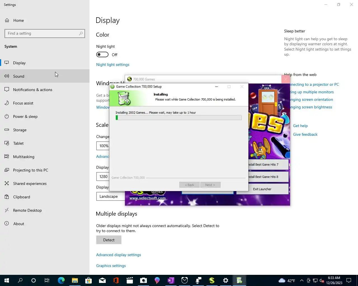Open Power & sleep settings

[45, 116]
